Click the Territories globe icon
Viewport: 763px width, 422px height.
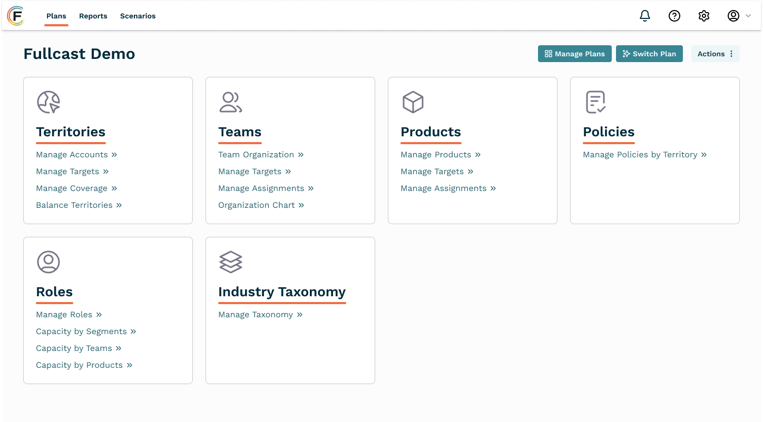48,102
